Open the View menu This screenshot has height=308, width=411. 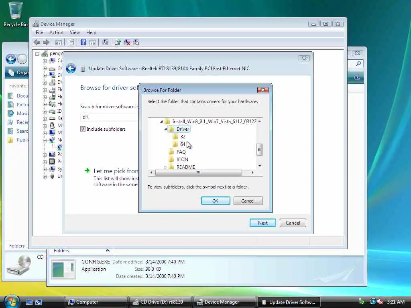75,32
